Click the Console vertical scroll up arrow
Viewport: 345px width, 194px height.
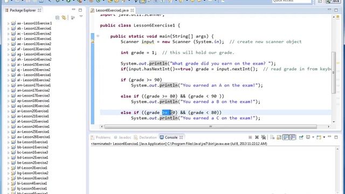337,149
